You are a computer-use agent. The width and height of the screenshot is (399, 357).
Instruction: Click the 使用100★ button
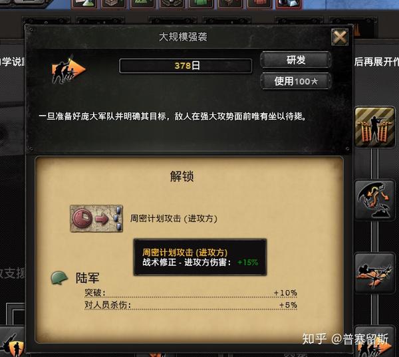tap(296, 81)
